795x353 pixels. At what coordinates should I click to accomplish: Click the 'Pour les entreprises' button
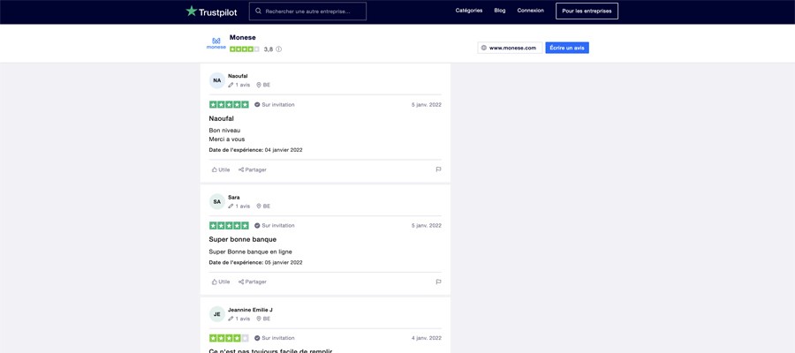[x=587, y=11]
